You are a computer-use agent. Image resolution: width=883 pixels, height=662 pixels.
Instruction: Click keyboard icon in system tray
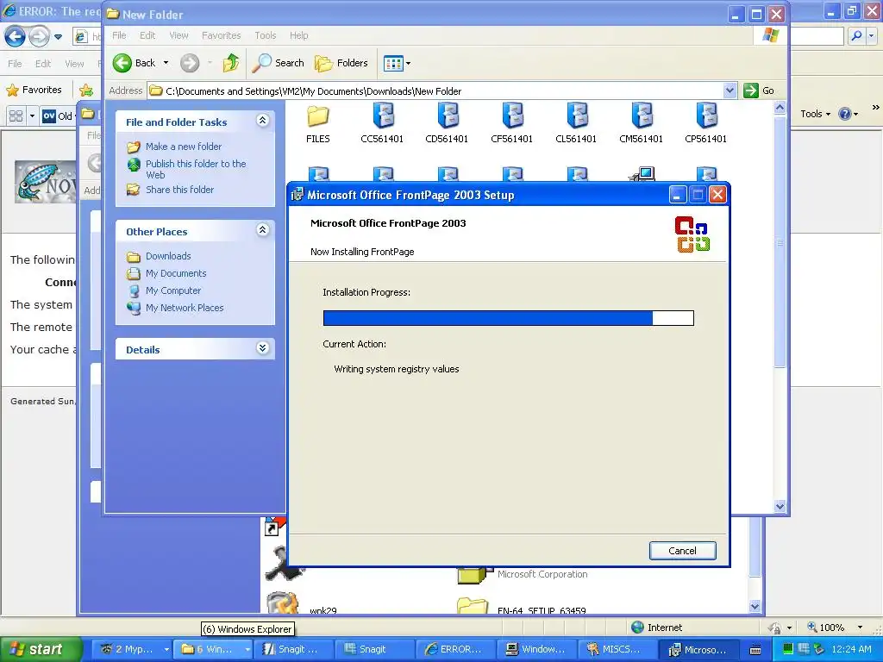(755, 650)
